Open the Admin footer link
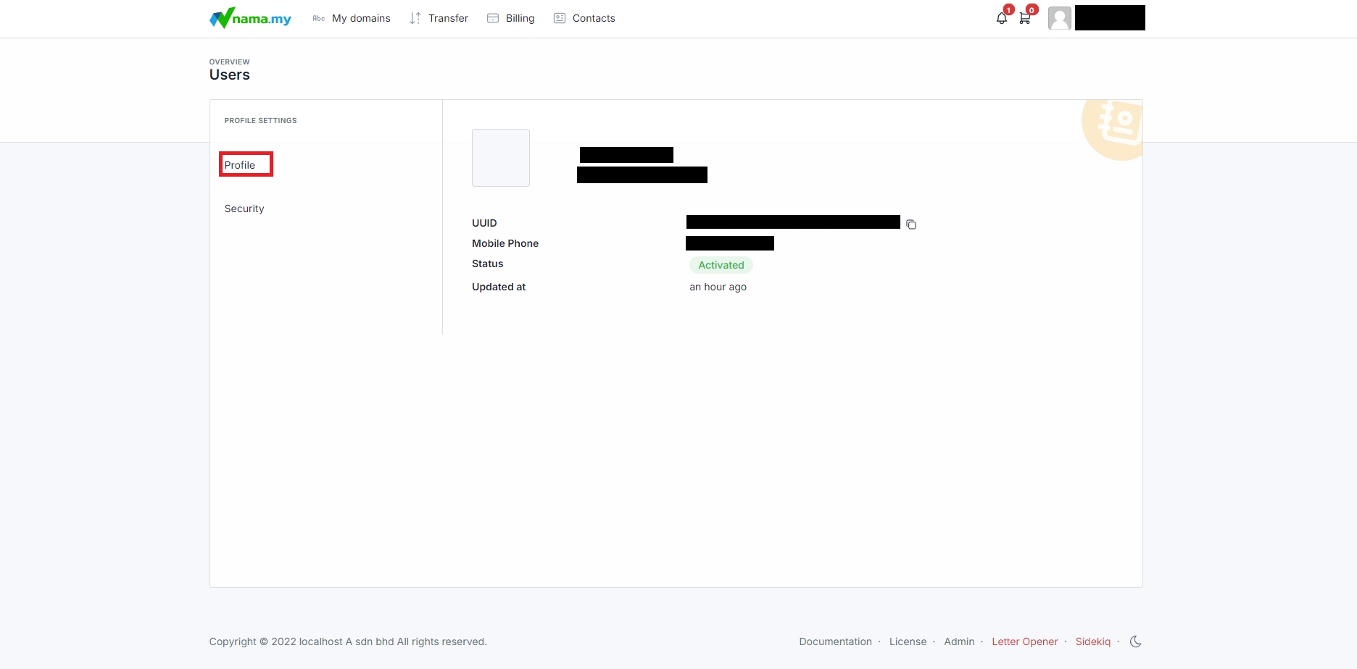The width and height of the screenshot is (1357, 669). [x=959, y=641]
